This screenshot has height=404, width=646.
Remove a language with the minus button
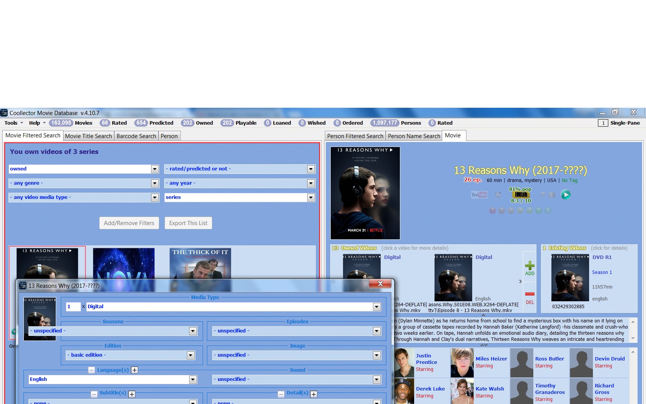92,370
